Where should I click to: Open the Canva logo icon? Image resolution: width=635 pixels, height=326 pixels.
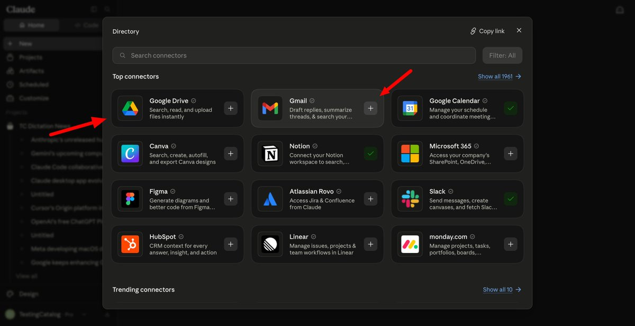[130, 154]
